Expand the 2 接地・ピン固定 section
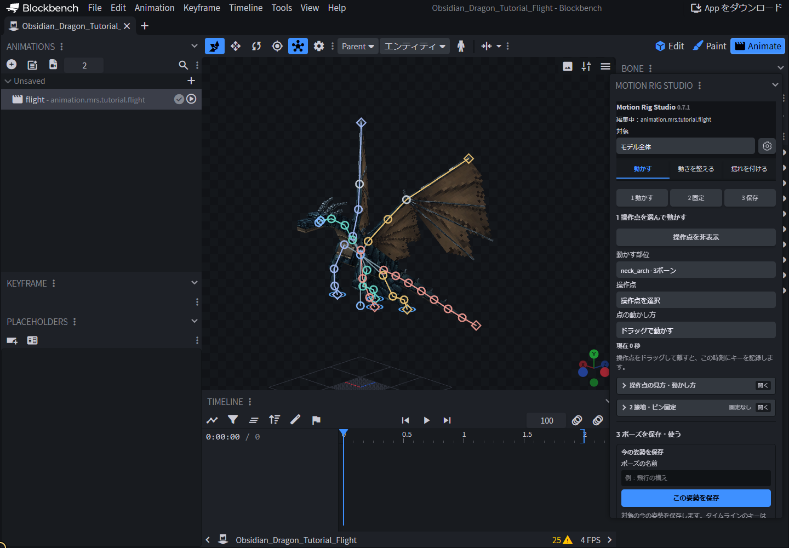The width and height of the screenshot is (789, 548). pyautogui.click(x=696, y=407)
